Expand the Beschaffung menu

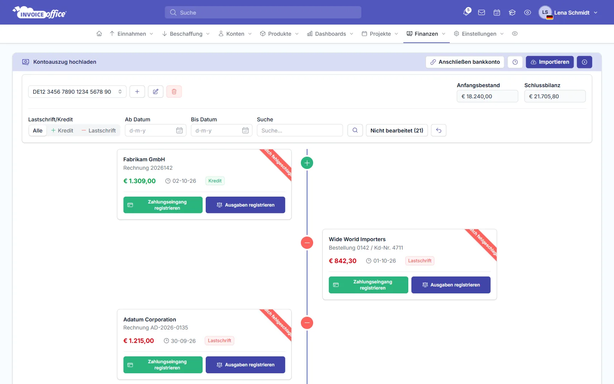pyautogui.click(x=186, y=34)
